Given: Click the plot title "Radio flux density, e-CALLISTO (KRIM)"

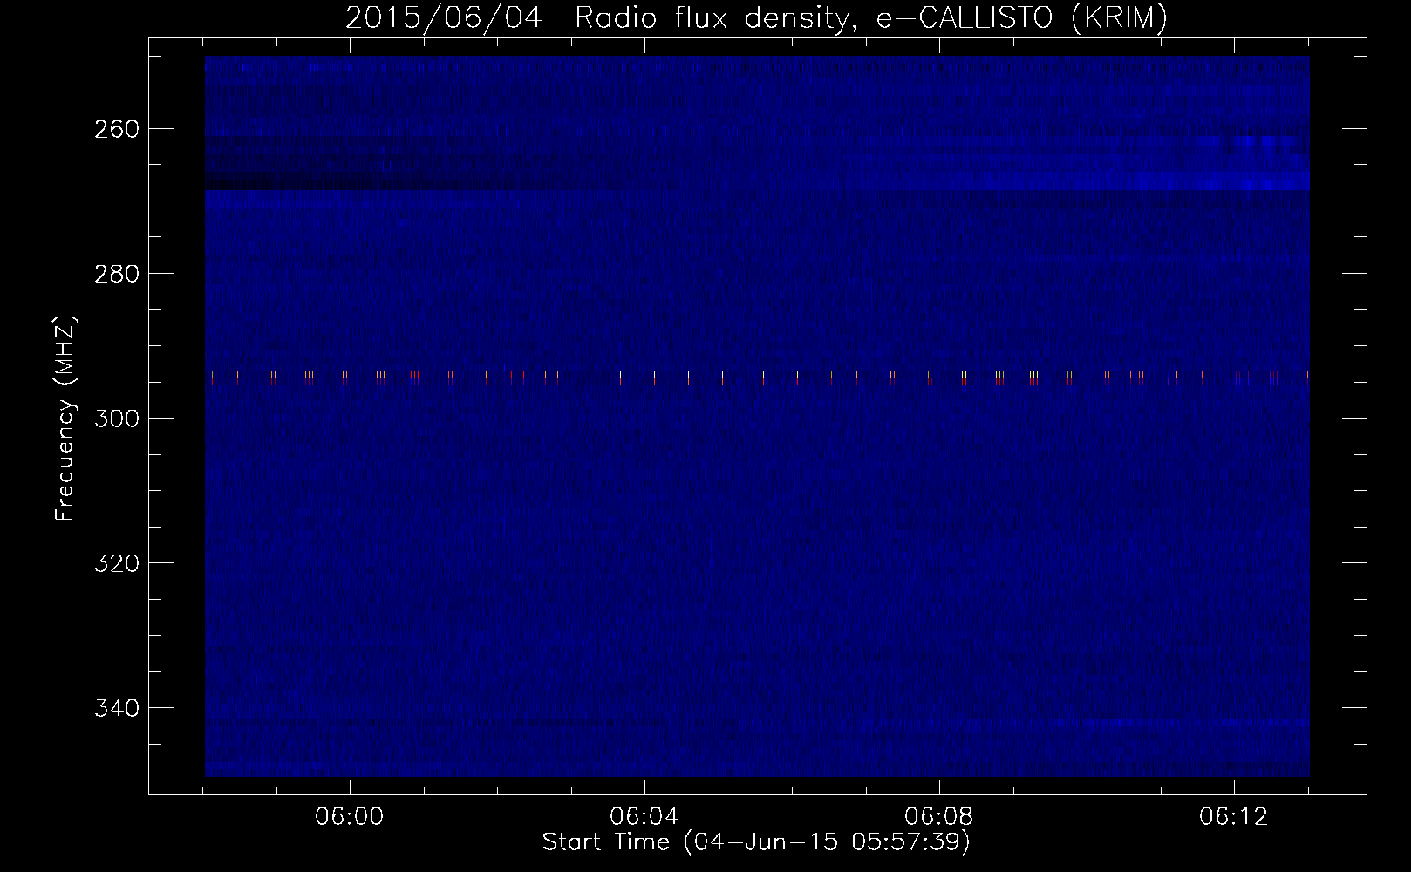Looking at the screenshot, I should click(871, 17).
